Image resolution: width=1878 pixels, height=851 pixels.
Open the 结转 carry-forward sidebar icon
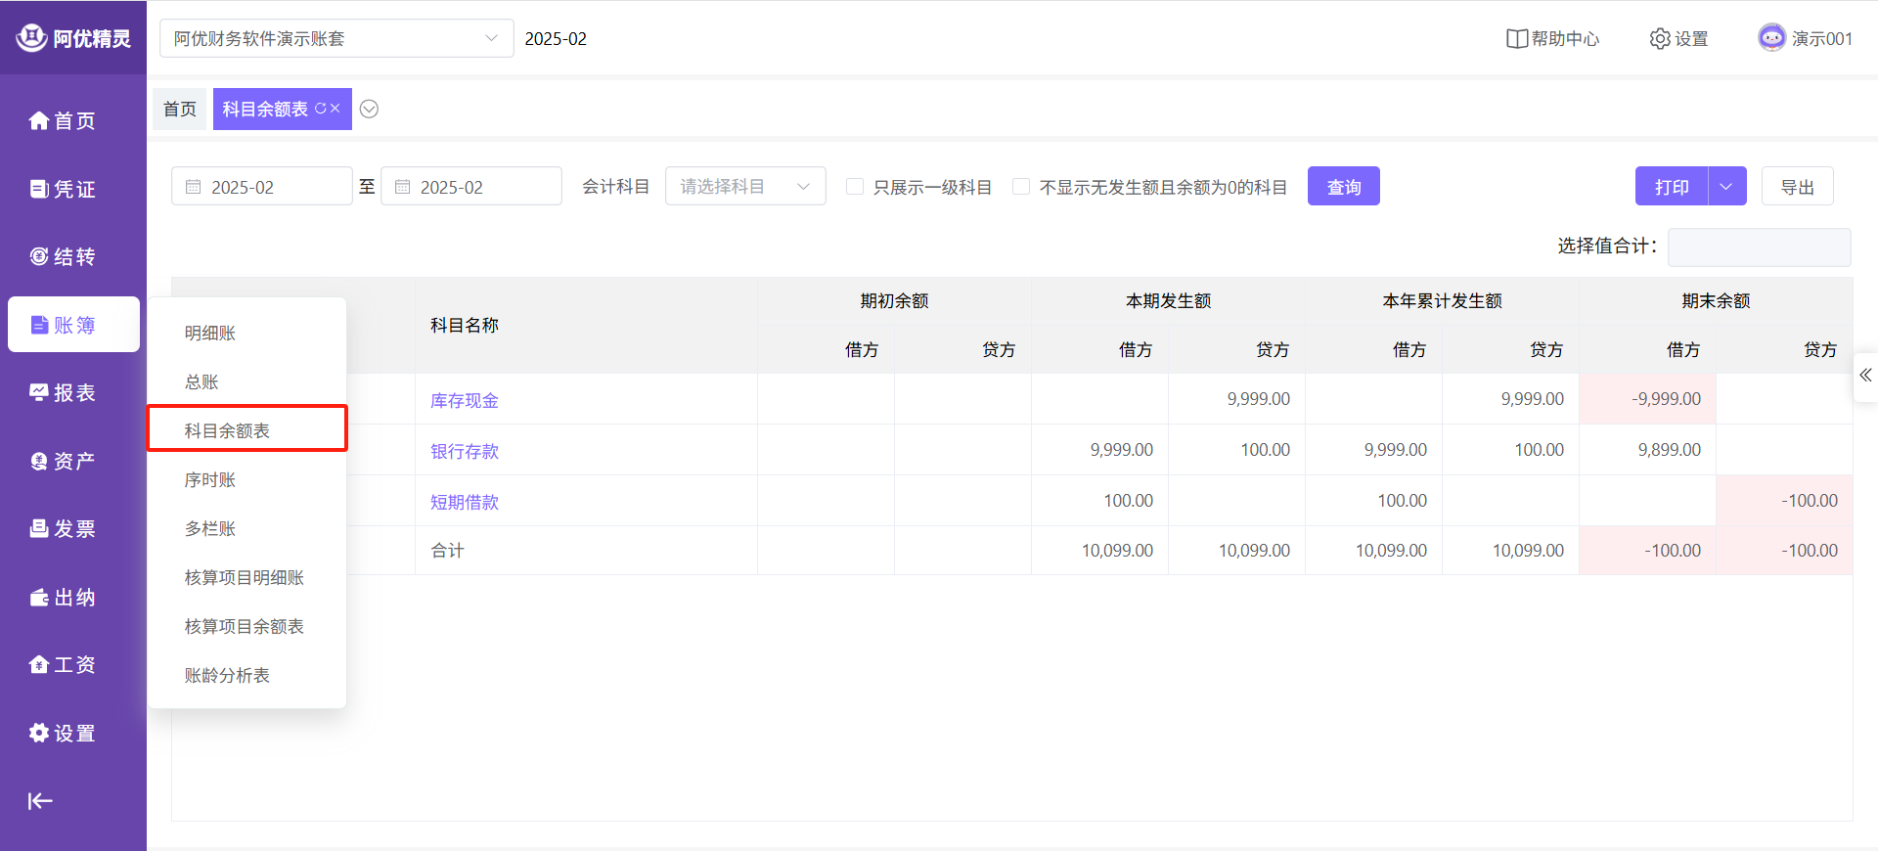39,256
